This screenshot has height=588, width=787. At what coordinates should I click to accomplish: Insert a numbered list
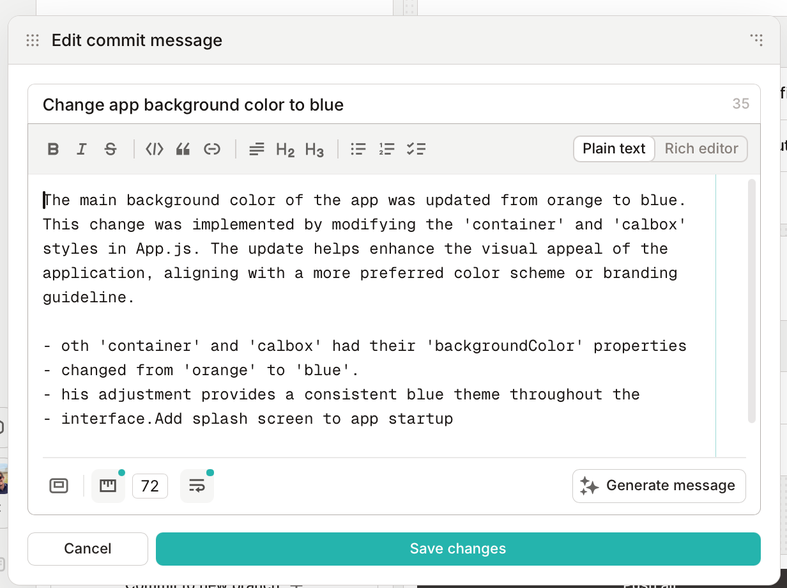(x=386, y=149)
